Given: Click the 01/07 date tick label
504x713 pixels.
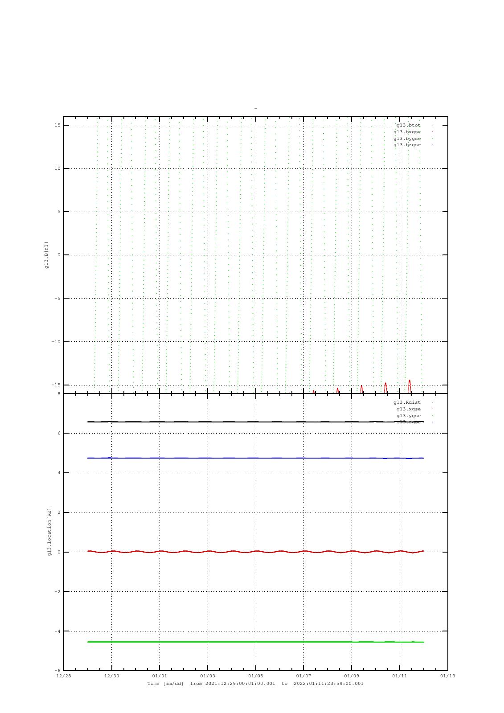Looking at the screenshot, I should (x=303, y=676).
